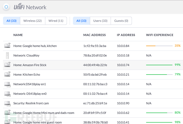Sort by the IP ADDRESS column header
183x124 pixels.
[x=126, y=35]
